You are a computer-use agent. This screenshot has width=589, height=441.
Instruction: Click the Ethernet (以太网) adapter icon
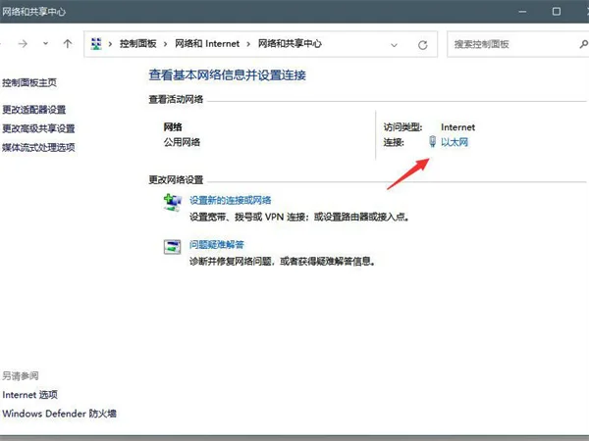click(432, 142)
